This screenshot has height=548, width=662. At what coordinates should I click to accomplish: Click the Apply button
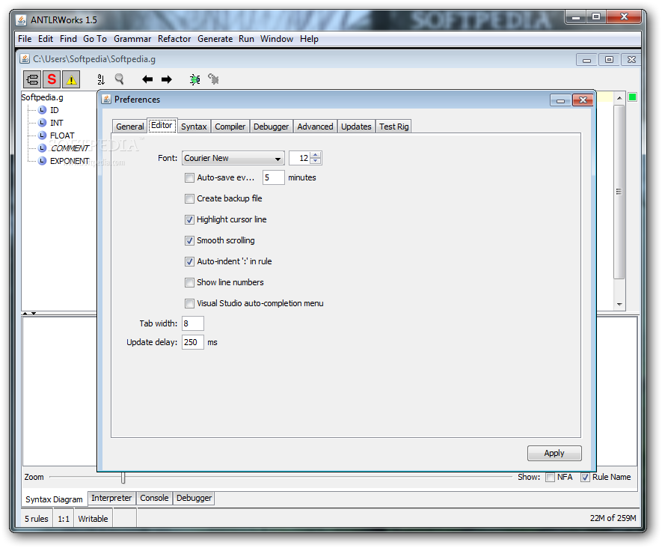click(x=554, y=454)
